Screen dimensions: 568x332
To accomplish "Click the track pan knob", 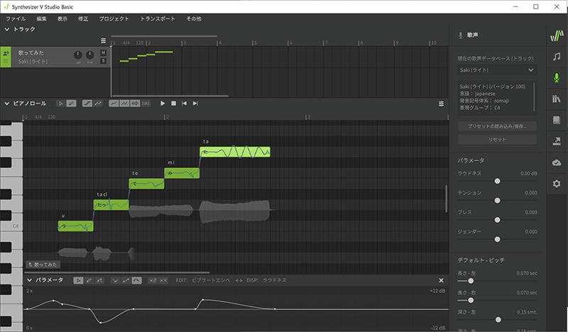I will pos(90,55).
